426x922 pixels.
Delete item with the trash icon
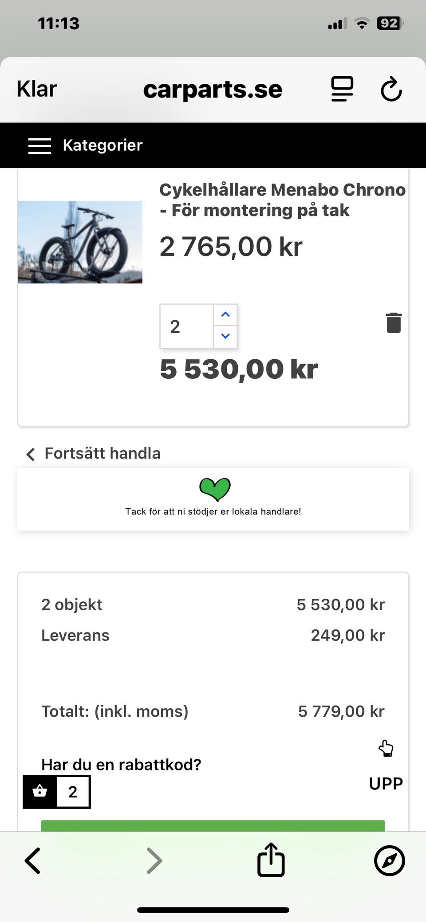click(394, 323)
